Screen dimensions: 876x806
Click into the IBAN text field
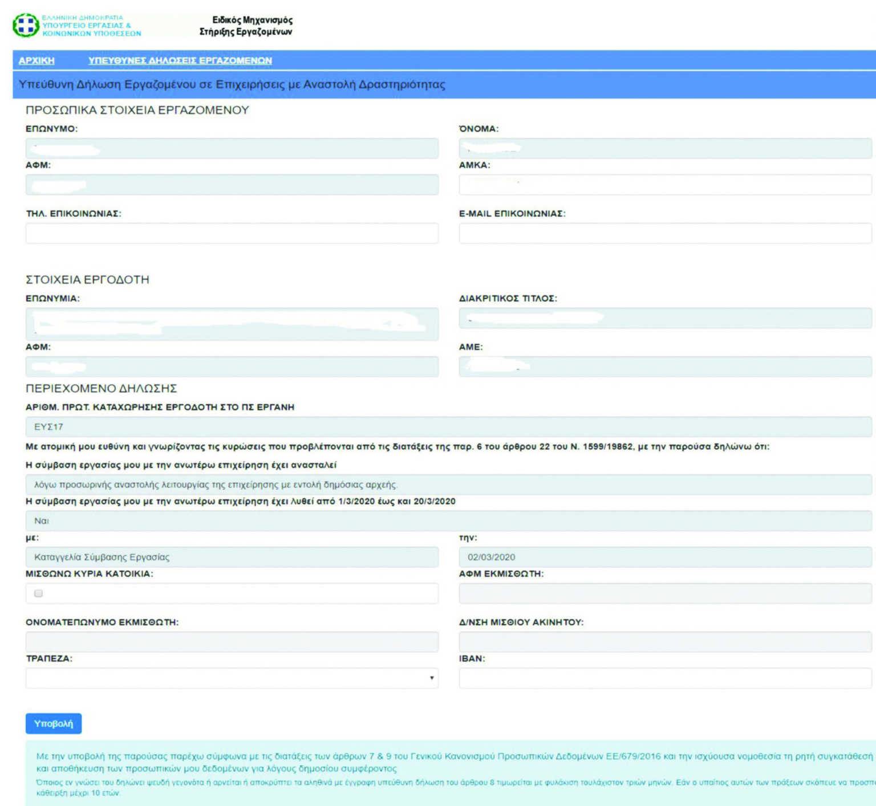click(x=665, y=678)
